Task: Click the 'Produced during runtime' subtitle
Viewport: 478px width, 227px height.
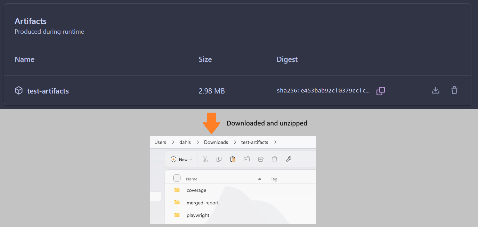Action: pos(49,32)
